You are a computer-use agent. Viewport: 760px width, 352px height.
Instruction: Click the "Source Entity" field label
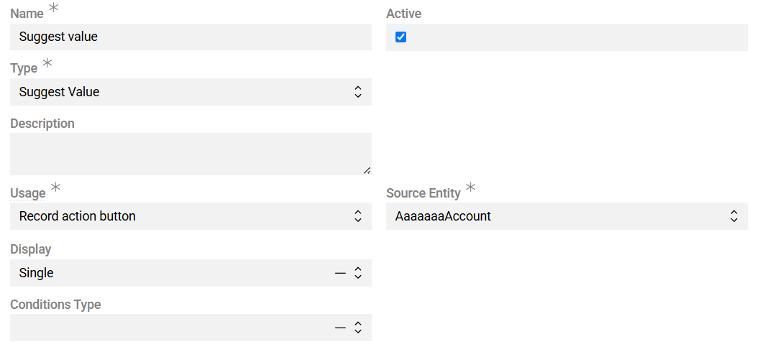click(423, 193)
